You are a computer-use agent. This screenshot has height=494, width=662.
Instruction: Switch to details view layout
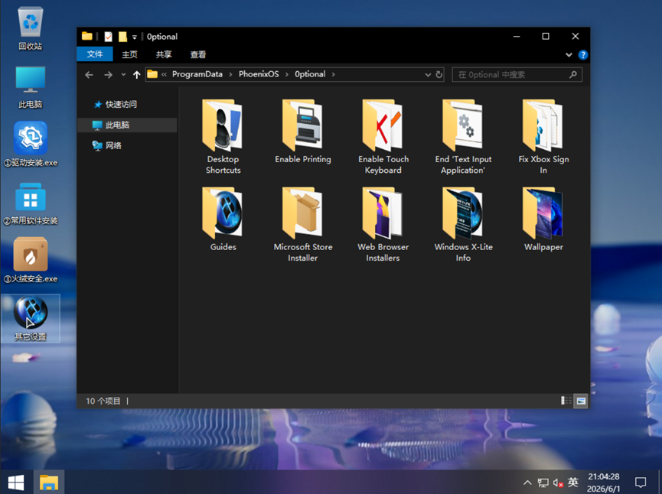[x=566, y=401]
